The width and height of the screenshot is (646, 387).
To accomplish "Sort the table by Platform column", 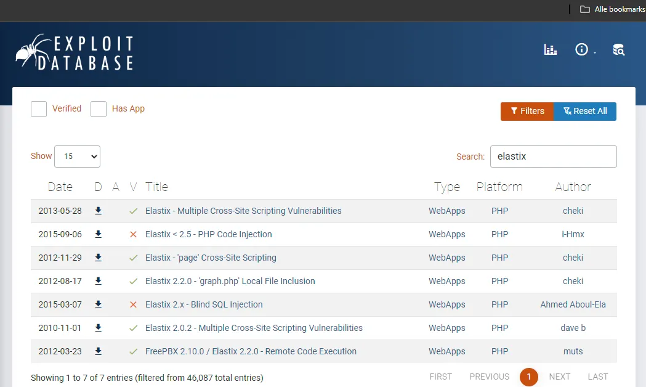I will [x=499, y=187].
